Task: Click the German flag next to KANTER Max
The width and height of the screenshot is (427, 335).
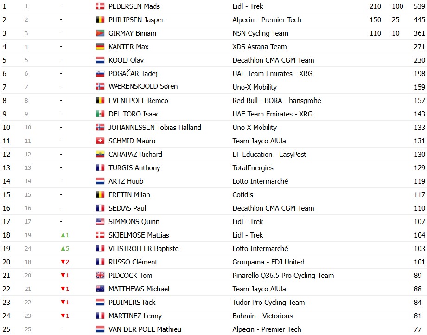Action: 100,46
